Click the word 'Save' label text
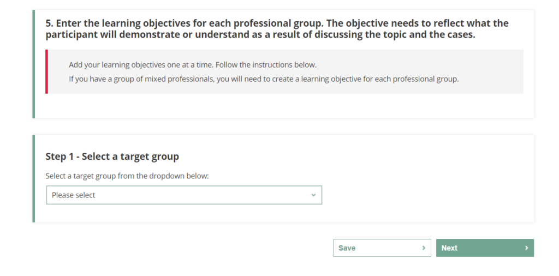The image size is (559, 276). [347, 248]
